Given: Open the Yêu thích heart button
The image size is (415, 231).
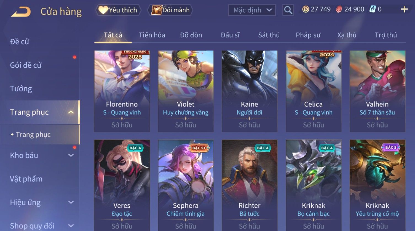Looking at the screenshot, I should (118, 10).
